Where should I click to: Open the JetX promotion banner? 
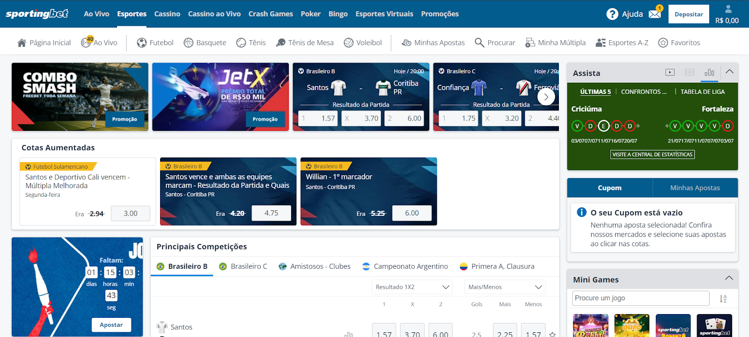[220, 97]
